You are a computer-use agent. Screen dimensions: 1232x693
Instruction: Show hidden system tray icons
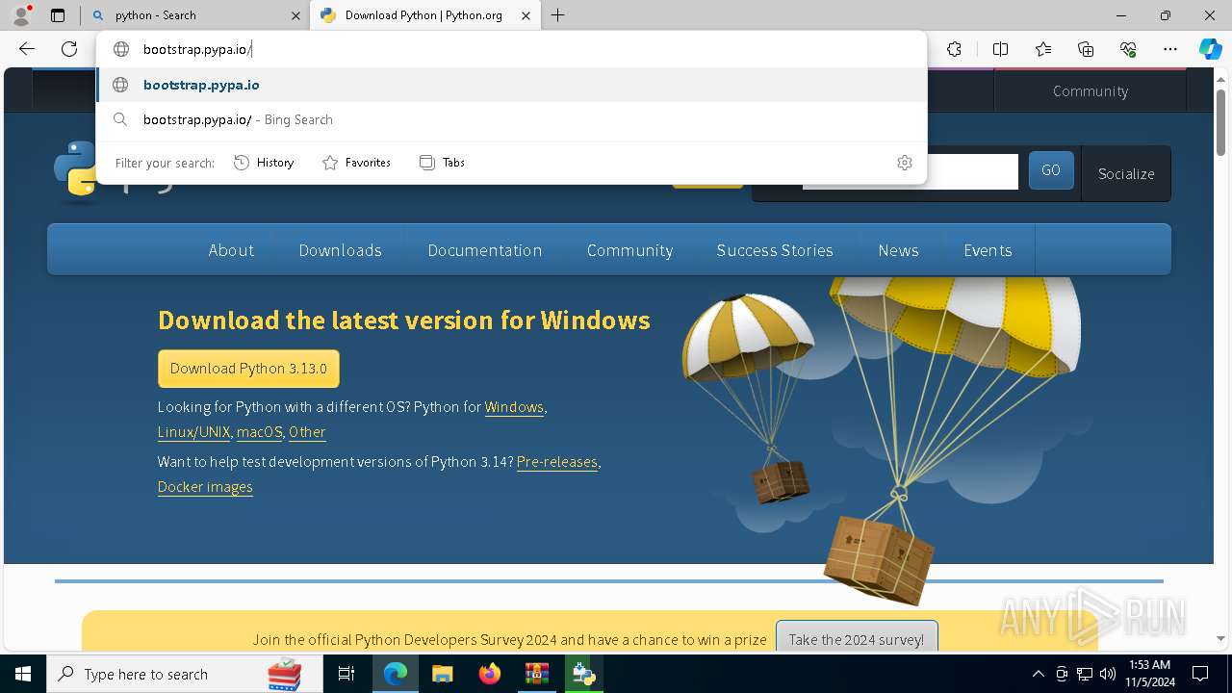click(x=1038, y=674)
